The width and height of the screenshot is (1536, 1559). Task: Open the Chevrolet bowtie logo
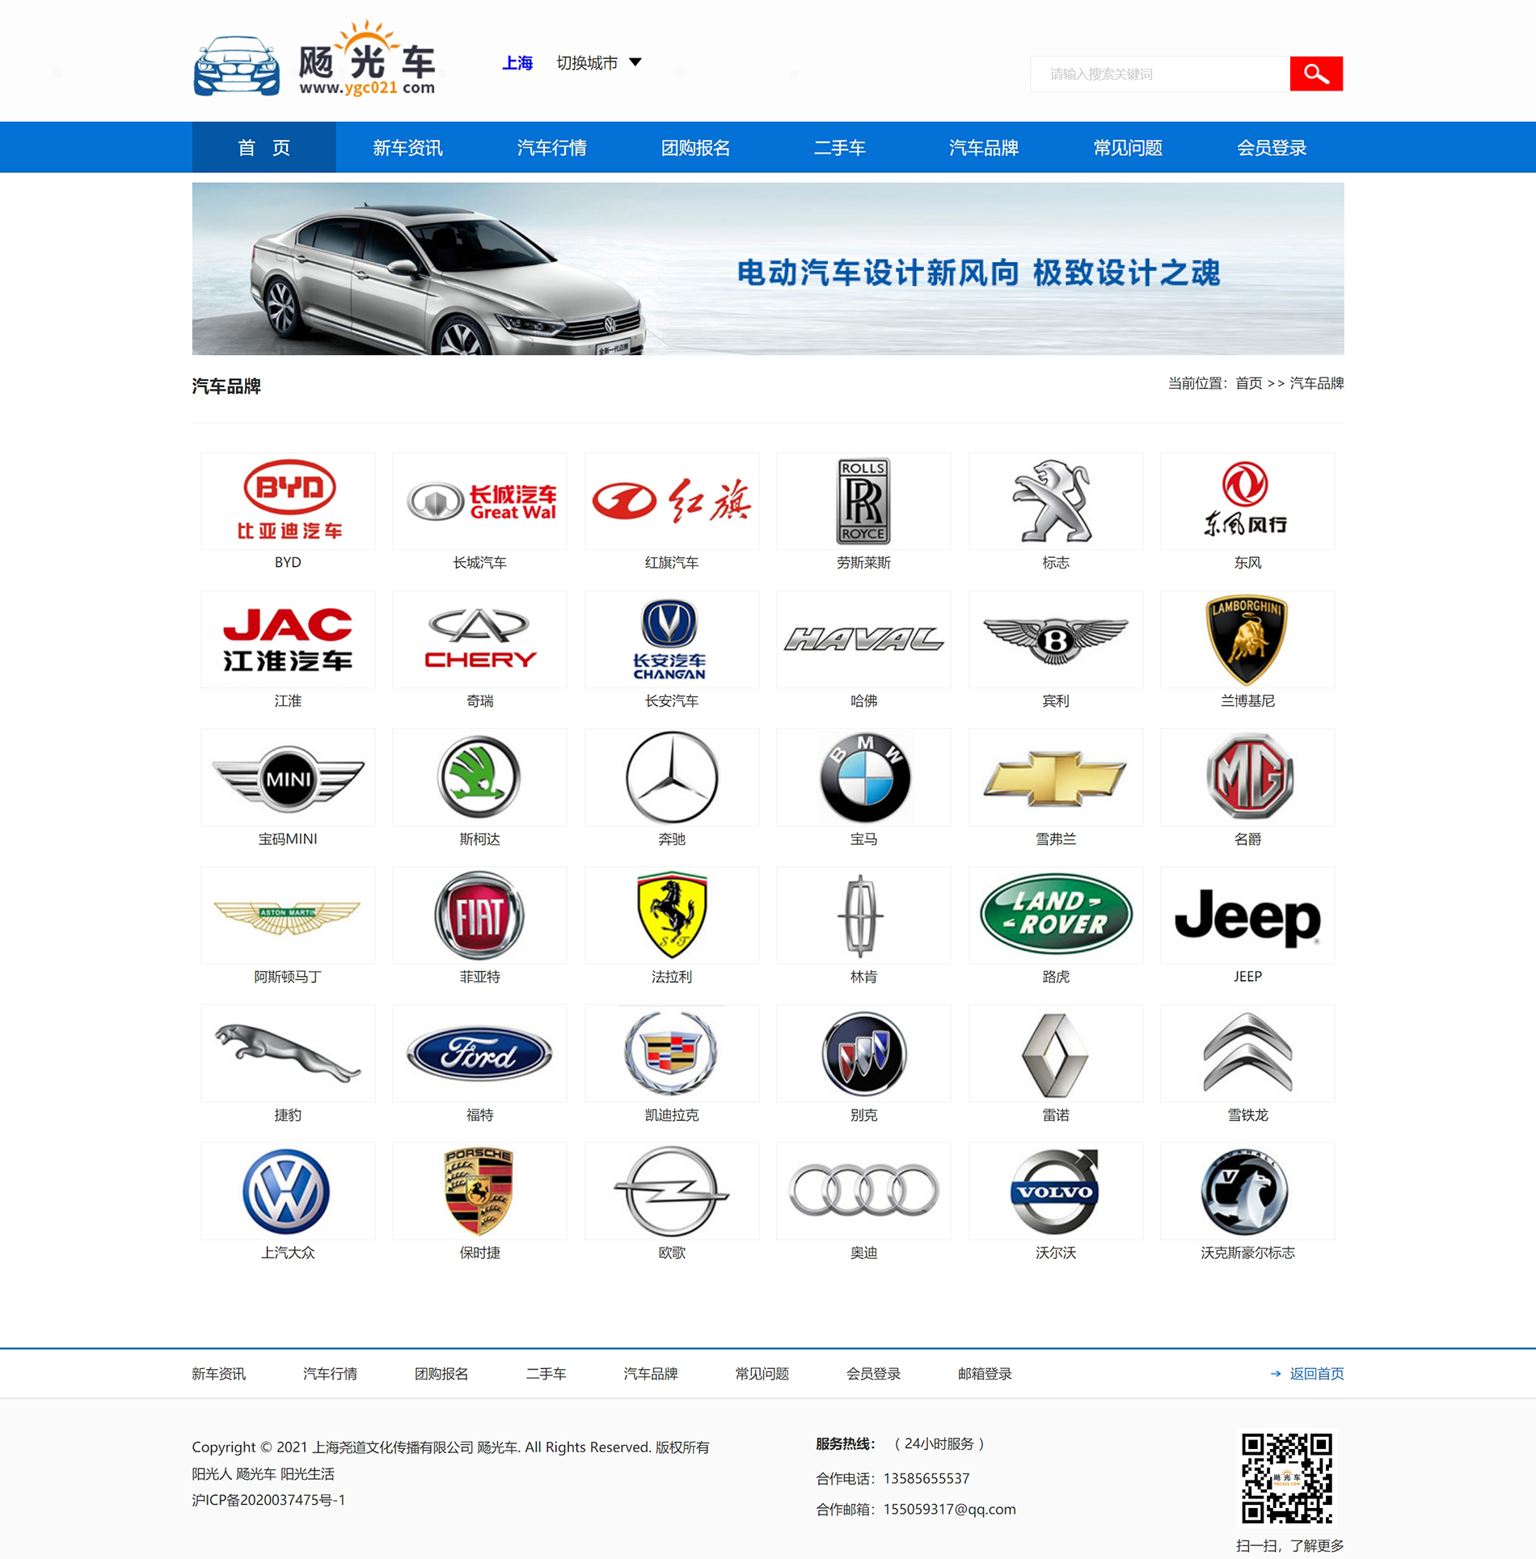(x=1056, y=777)
